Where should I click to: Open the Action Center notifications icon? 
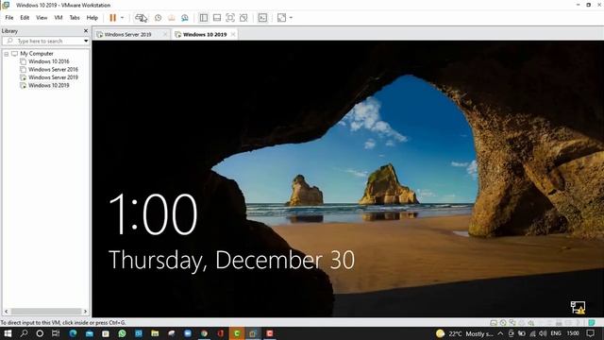[590, 333]
